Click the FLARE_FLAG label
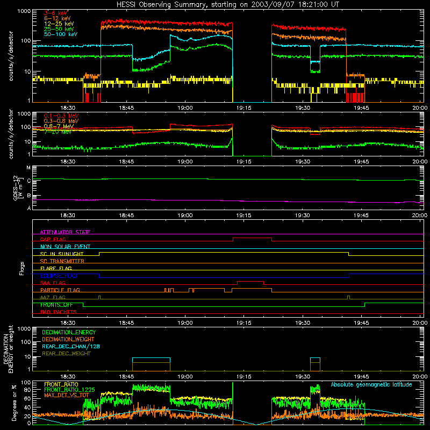This screenshot has height=430, width=430. [x=56, y=268]
